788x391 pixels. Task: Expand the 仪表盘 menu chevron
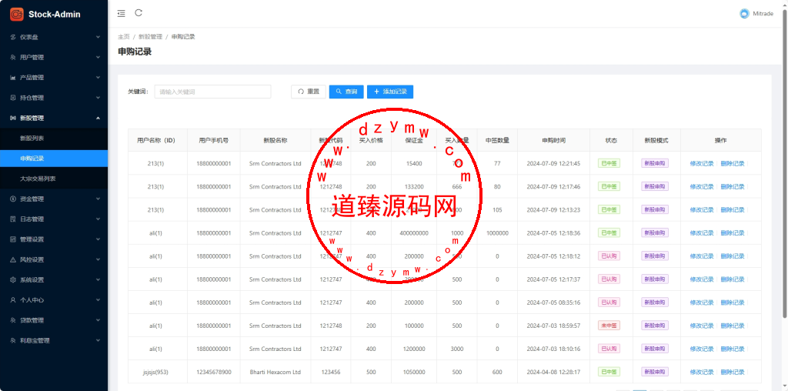pyautogui.click(x=98, y=37)
